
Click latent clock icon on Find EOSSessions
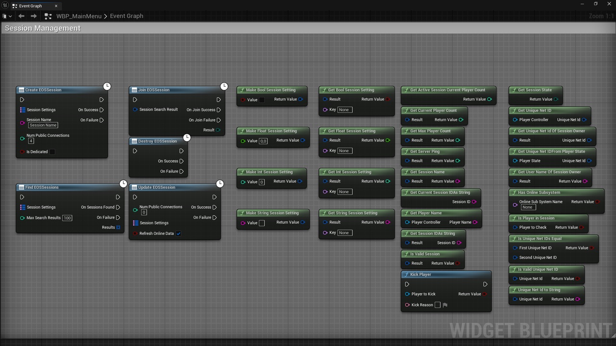pos(123,184)
